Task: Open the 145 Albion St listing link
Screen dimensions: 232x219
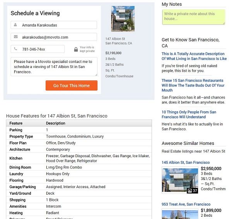Action: pos(186,162)
